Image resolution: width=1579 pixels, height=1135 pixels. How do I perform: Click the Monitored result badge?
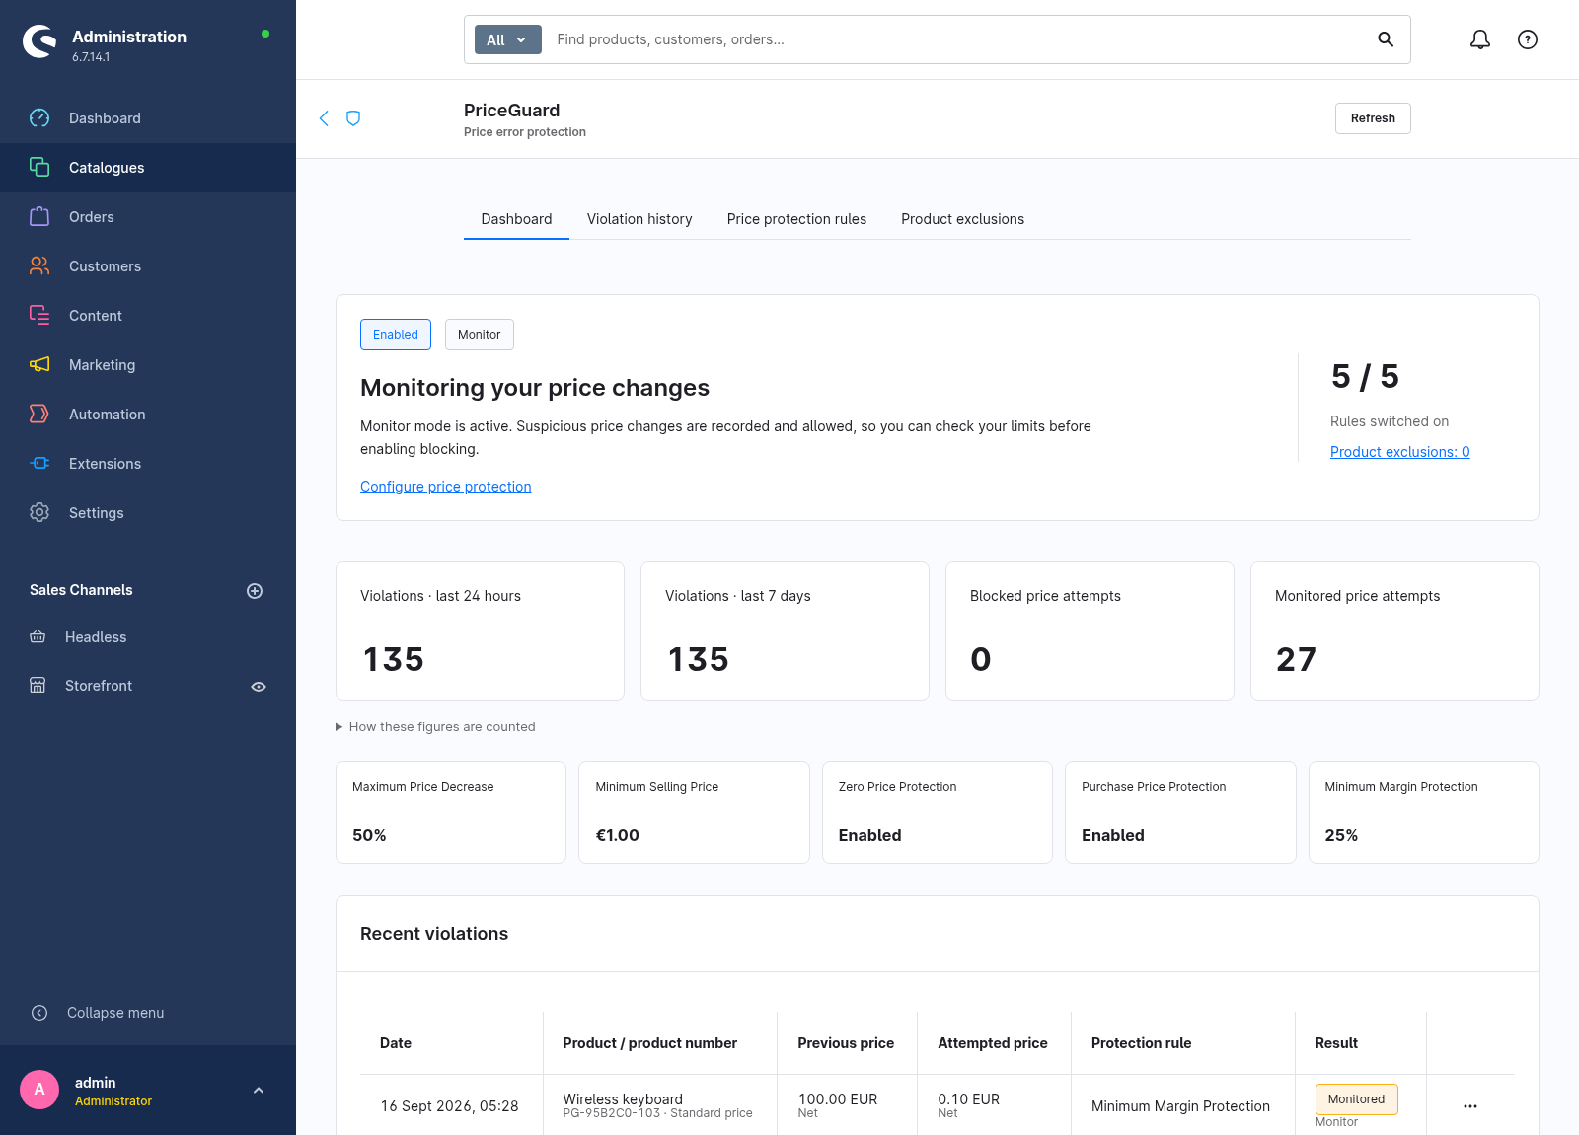1356,1099
